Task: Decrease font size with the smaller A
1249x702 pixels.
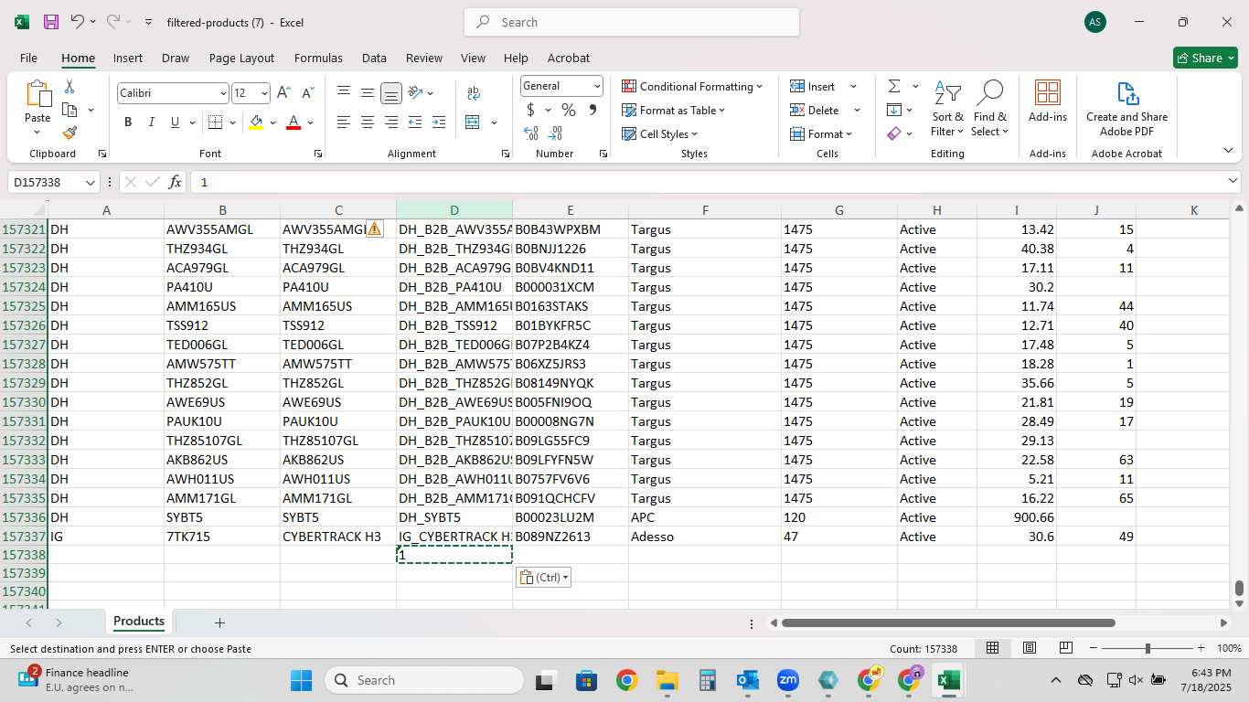Action: point(307,93)
